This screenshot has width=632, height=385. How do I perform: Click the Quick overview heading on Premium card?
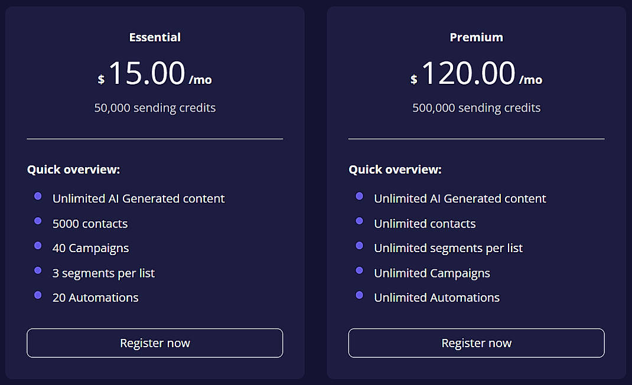(395, 169)
